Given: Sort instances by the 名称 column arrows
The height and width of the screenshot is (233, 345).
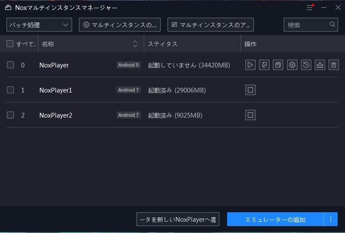Looking at the screenshot, I should [x=135, y=44].
